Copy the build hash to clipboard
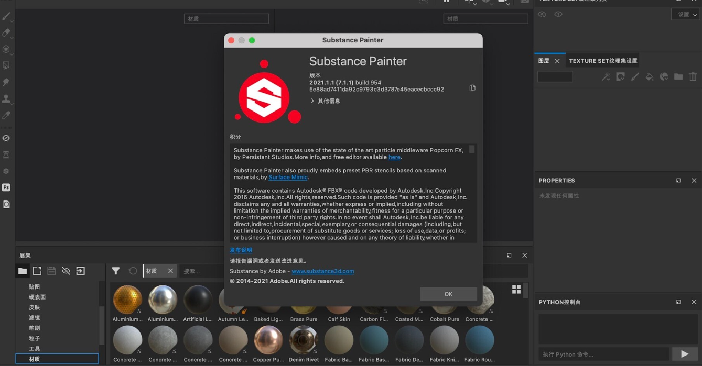Image resolution: width=702 pixels, height=366 pixels. (472, 88)
